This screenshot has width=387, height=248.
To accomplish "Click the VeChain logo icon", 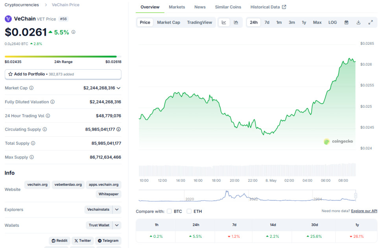I will tap(8, 19).
